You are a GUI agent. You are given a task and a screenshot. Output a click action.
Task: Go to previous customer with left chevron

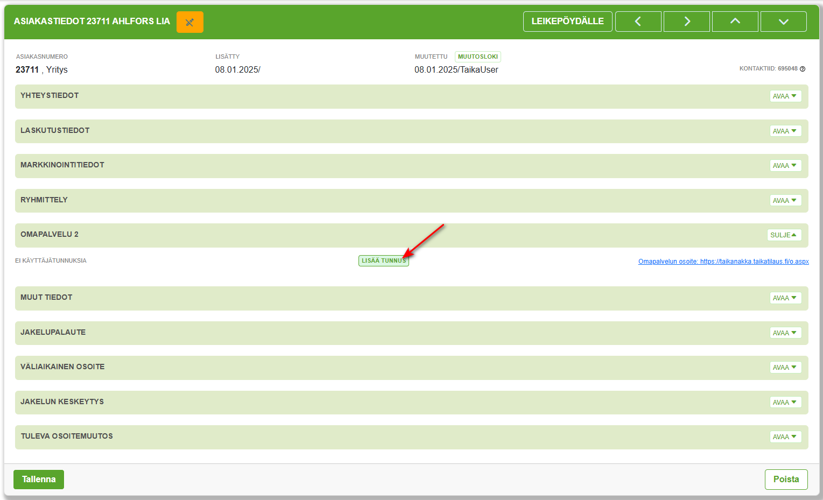coord(638,22)
